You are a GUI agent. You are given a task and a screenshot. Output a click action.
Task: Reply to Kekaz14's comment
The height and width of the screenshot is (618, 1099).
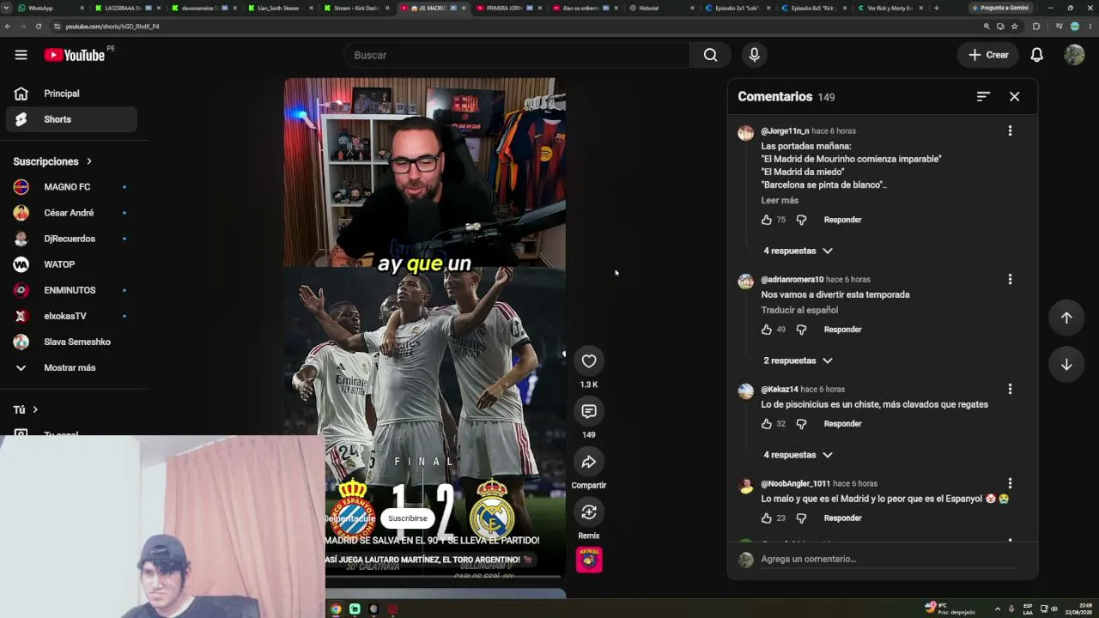842,424
